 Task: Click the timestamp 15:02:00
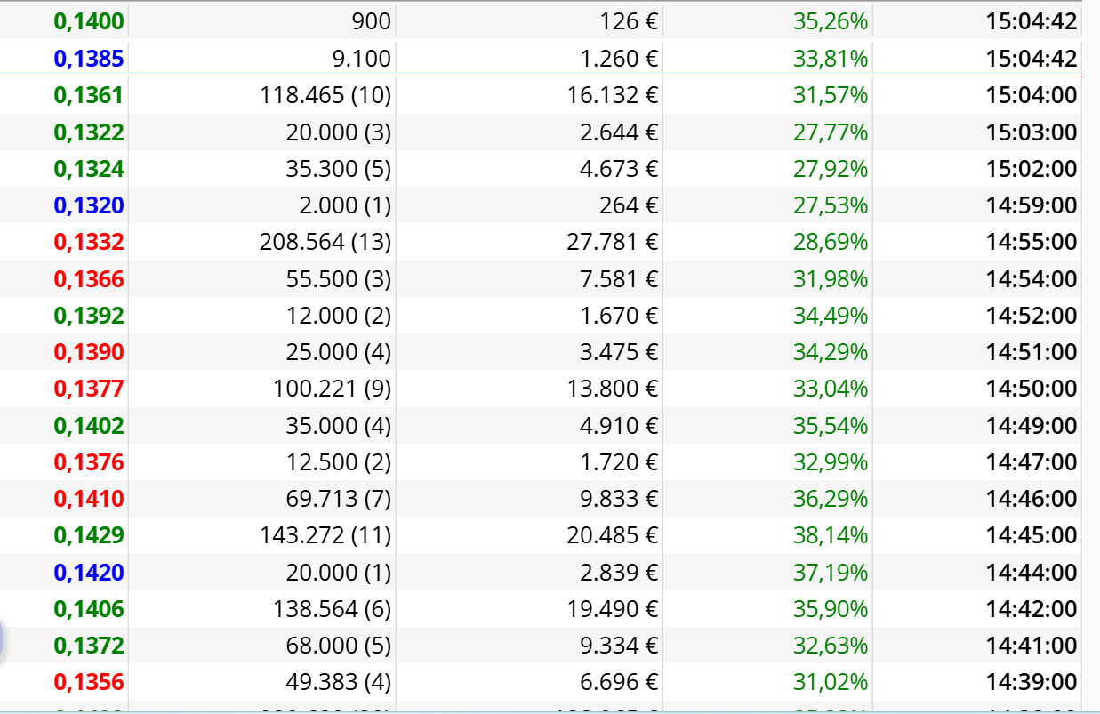(1032, 169)
